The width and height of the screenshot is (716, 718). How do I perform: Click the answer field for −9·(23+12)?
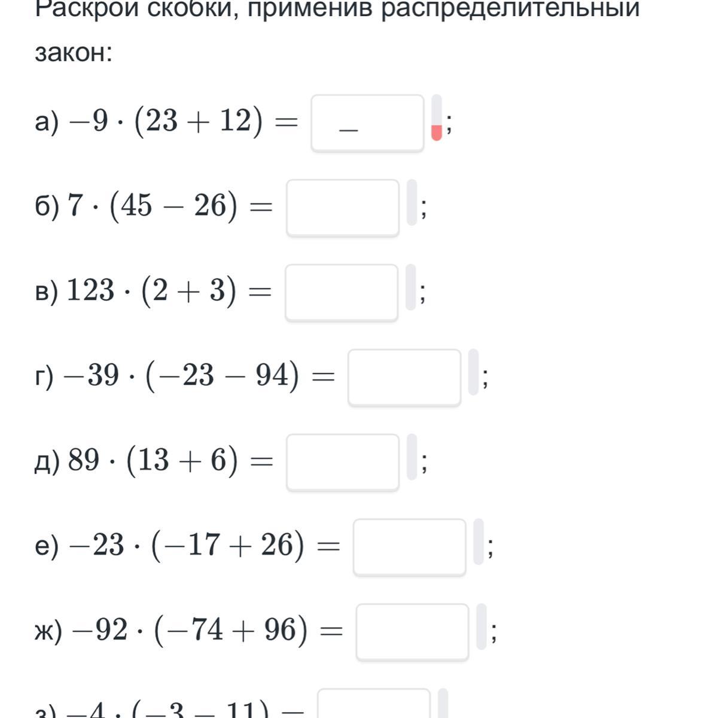pyautogui.click(x=367, y=123)
